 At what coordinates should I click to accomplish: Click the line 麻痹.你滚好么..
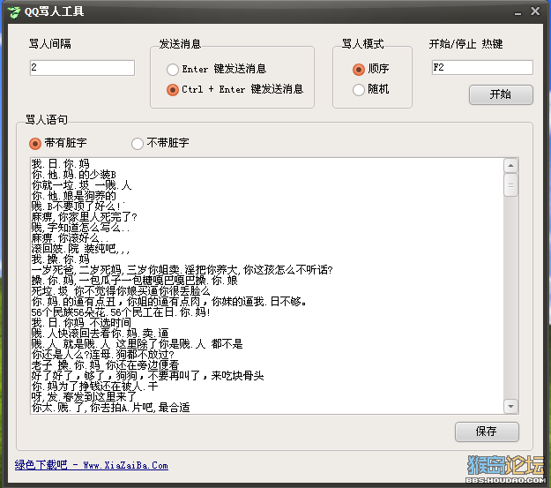(70, 238)
